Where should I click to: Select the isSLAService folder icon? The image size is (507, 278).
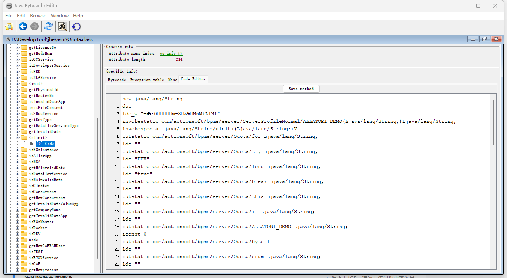click(24, 77)
